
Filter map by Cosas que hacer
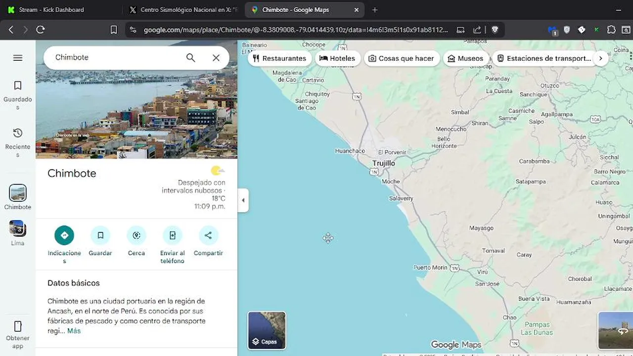[x=401, y=58]
